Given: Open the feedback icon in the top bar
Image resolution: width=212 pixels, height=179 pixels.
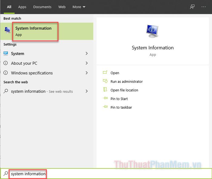Looking at the screenshot, I should (192, 7).
